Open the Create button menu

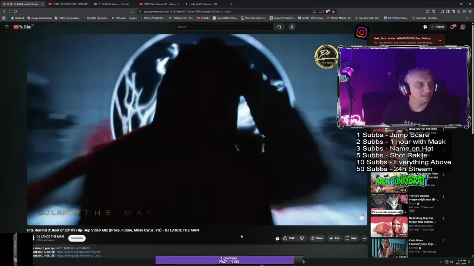pyautogui.click(x=438, y=27)
